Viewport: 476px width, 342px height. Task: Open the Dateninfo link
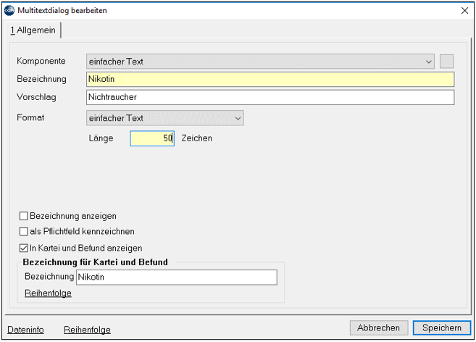[x=25, y=330]
